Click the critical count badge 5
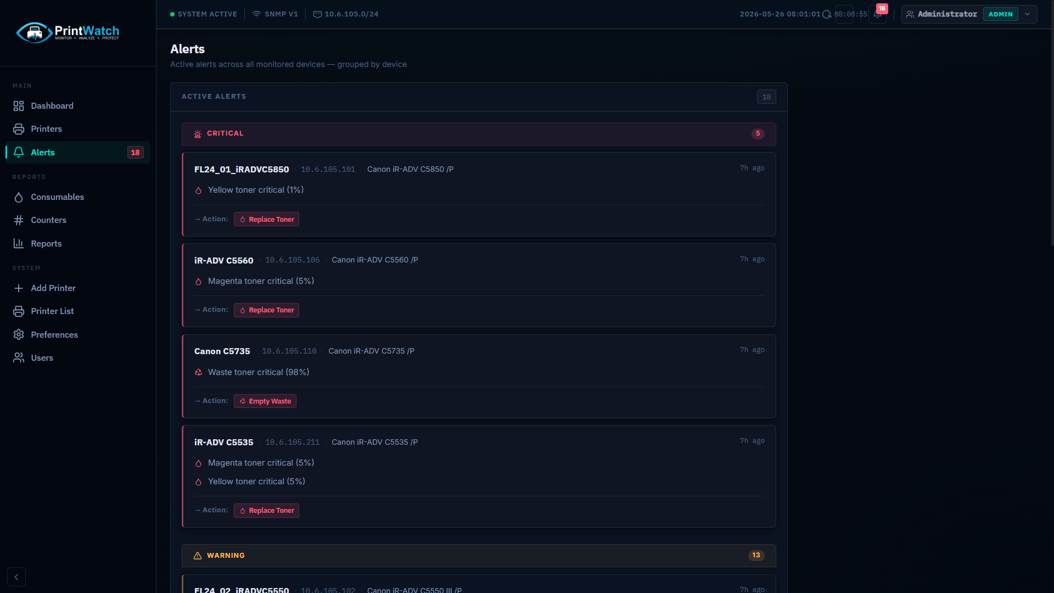Screen dimensions: 1054x593 758,133
